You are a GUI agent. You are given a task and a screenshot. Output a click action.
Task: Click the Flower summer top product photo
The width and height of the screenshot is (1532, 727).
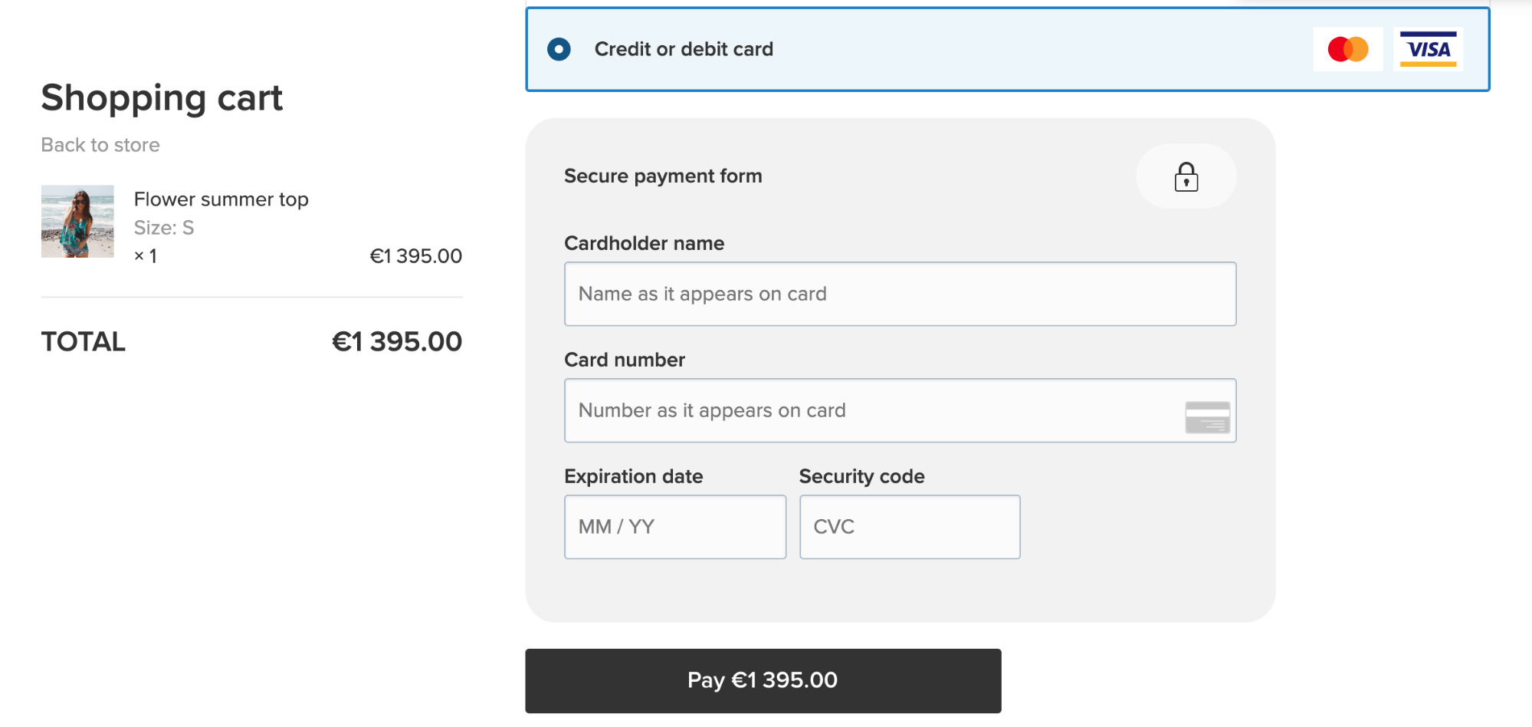(x=77, y=222)
